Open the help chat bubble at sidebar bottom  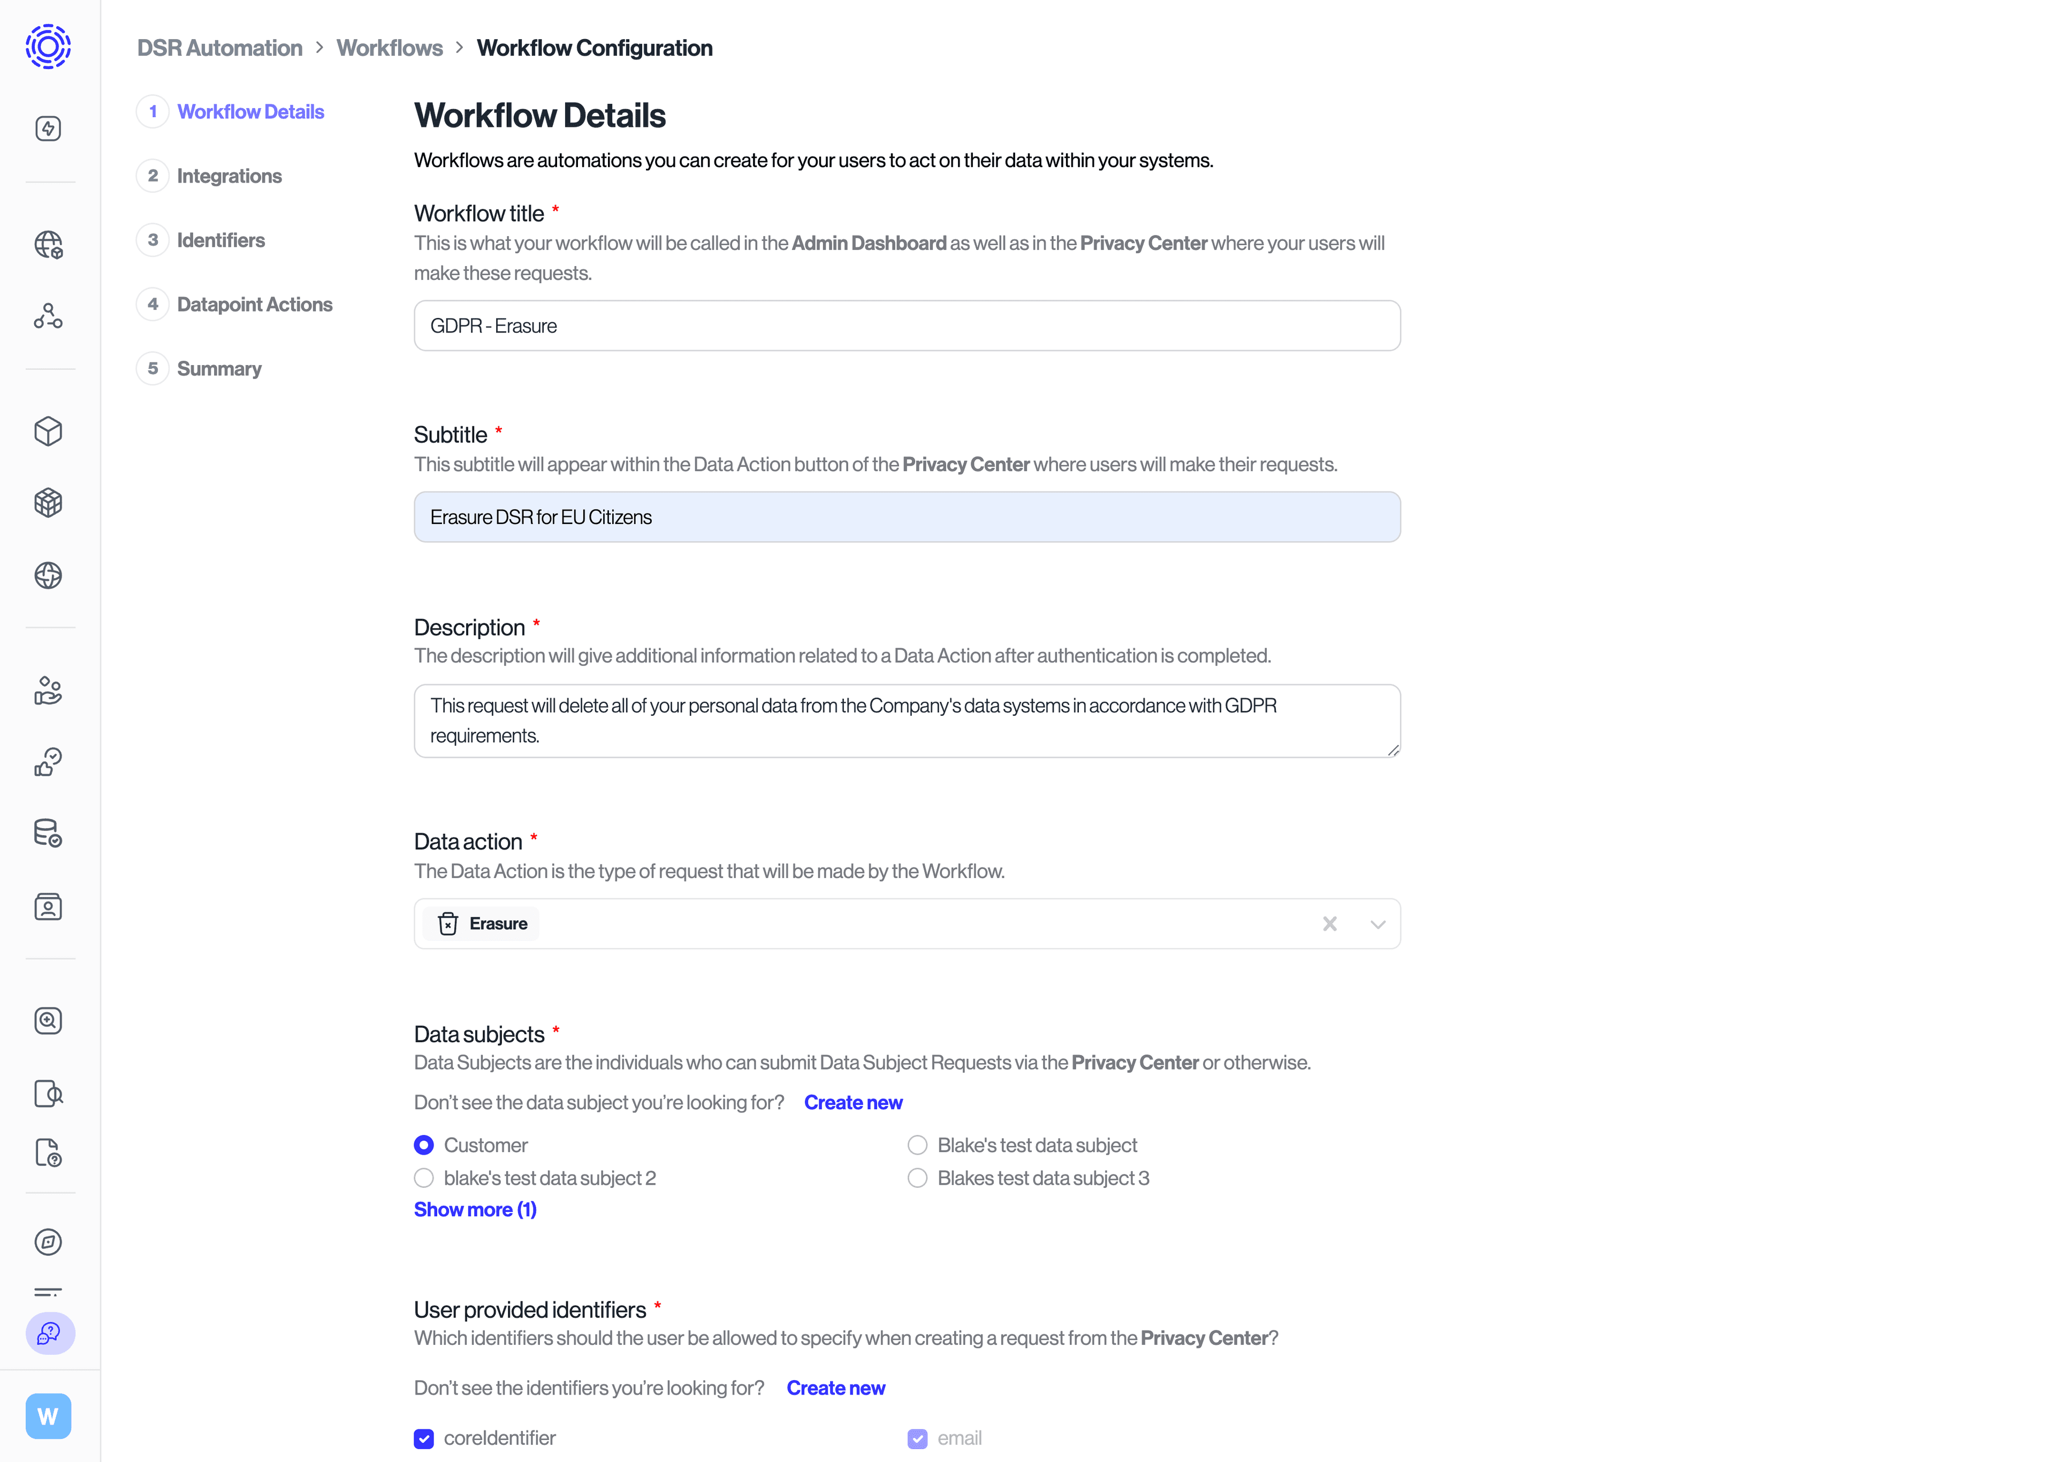click(x=49, y=1334)
